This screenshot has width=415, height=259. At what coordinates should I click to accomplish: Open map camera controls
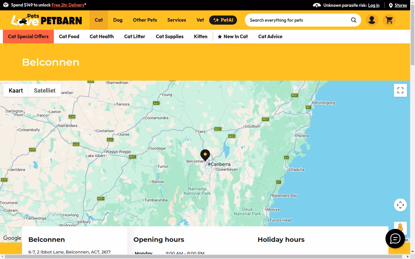tap(400, 205)
